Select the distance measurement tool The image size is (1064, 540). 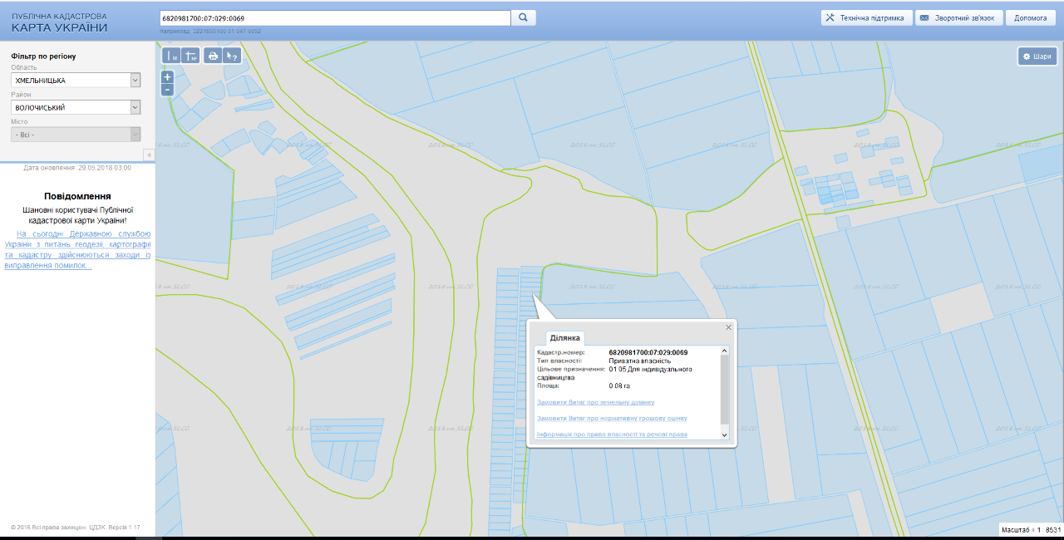pos(171,56)
